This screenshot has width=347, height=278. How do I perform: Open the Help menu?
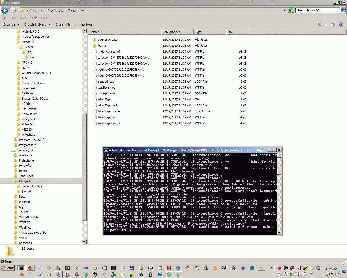coord(44,18)
